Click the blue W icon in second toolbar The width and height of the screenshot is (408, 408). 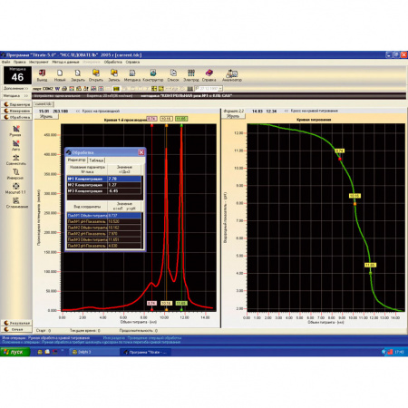57,89
